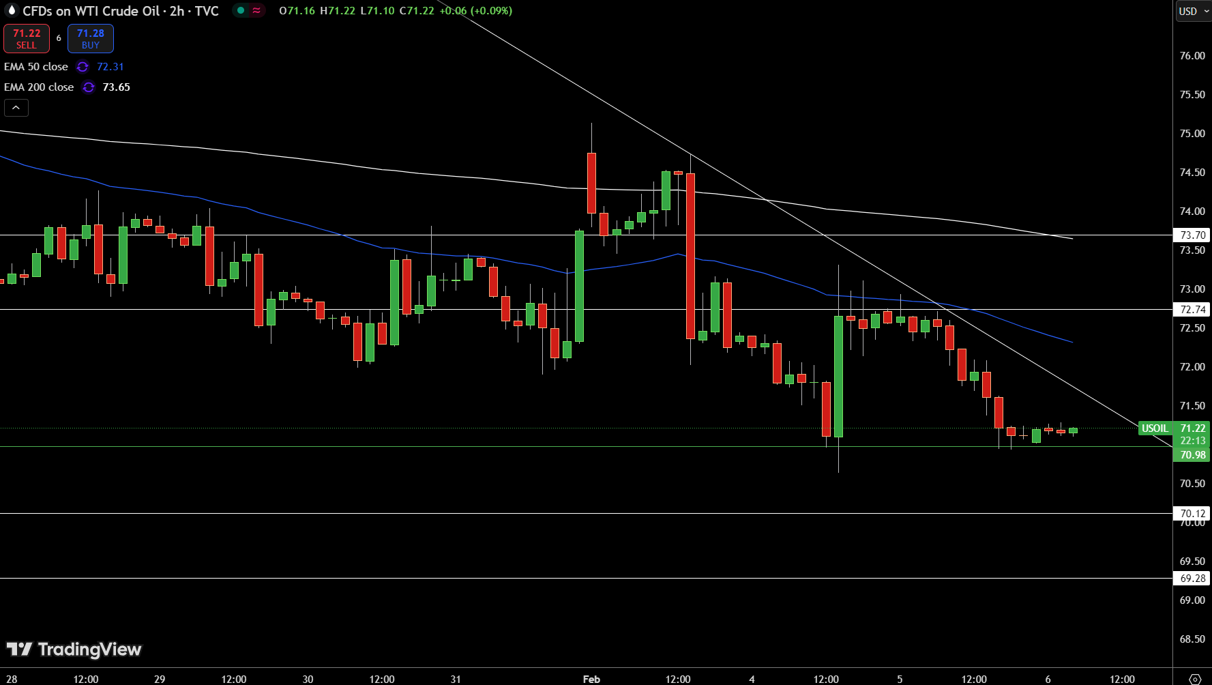
Task: Select the CFDs on WTI Crude Oil title
Action: (121, 11)
